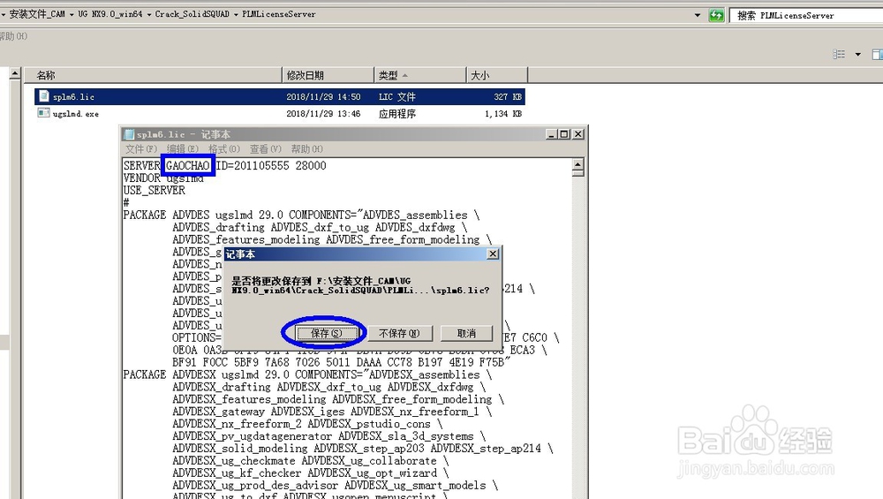Viewport: 883px width, 499px height.
Task: Click Crack_SolidSQUAD in the address path
Action: 192,14
